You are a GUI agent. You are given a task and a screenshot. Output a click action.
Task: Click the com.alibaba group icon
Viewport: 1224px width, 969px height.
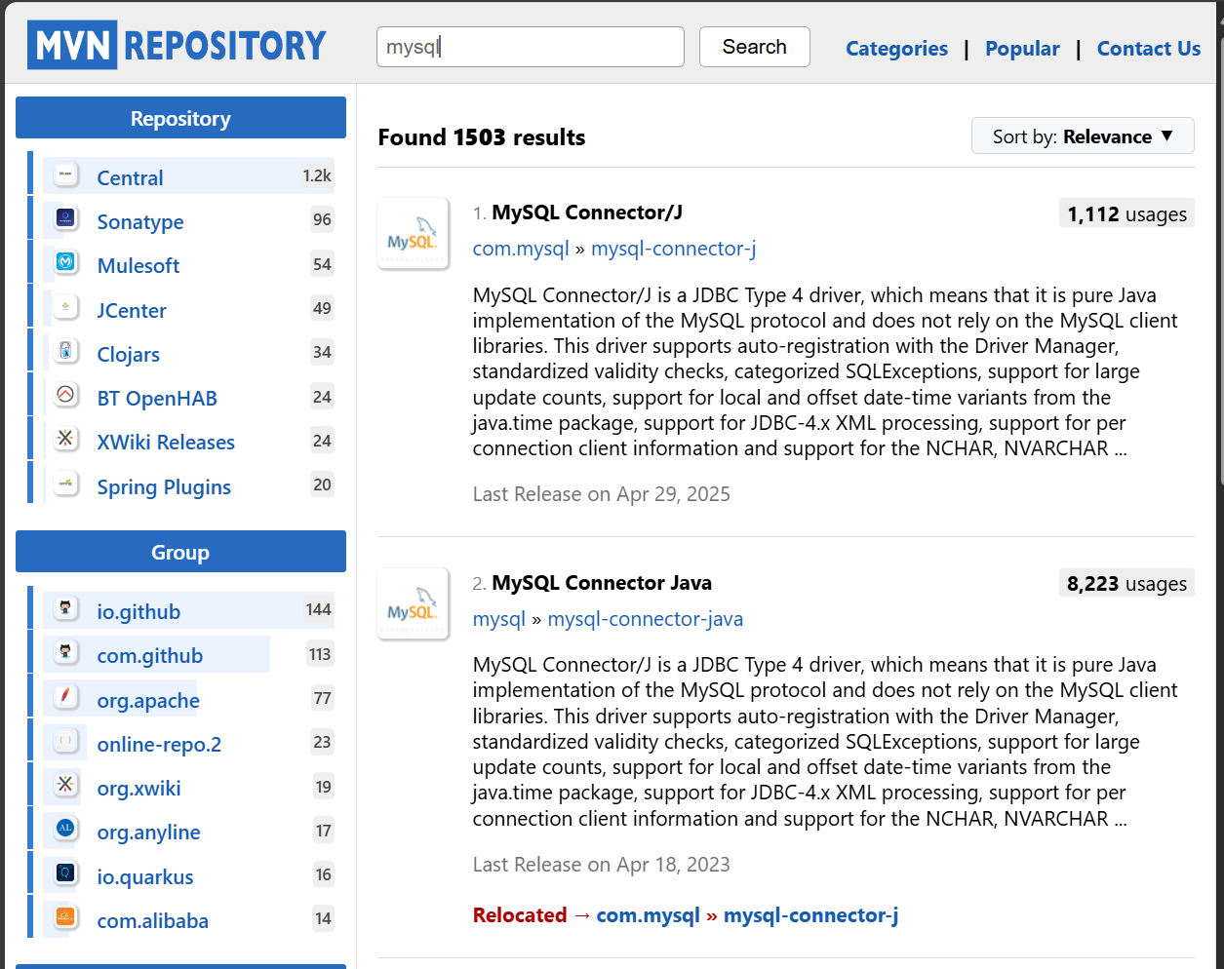pos(65,919)
